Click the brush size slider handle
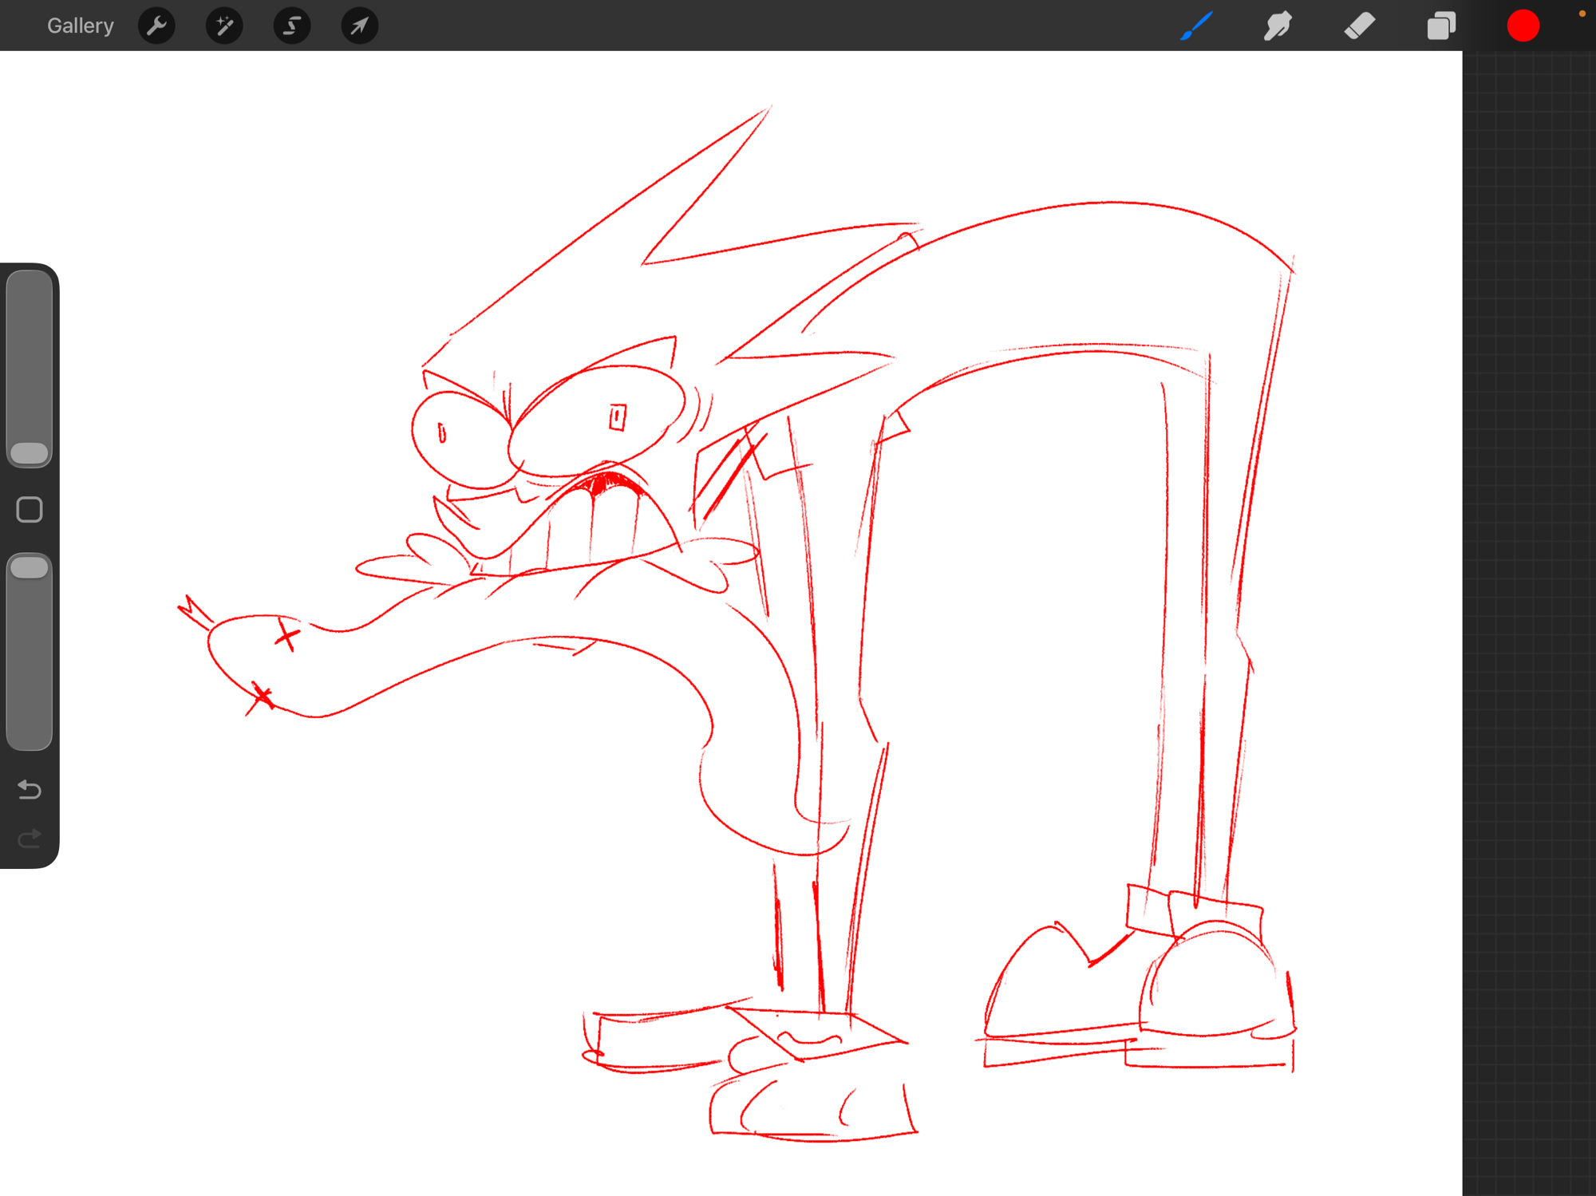This screenshot has height=1196, width=1596. (x=30, y=453)
